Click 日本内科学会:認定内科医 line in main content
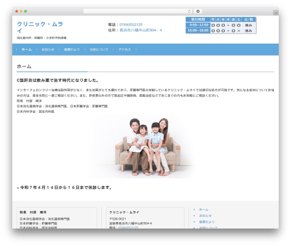 (x=36, y=112)
